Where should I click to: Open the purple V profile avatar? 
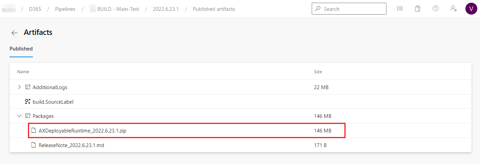[x=471, y=9]
